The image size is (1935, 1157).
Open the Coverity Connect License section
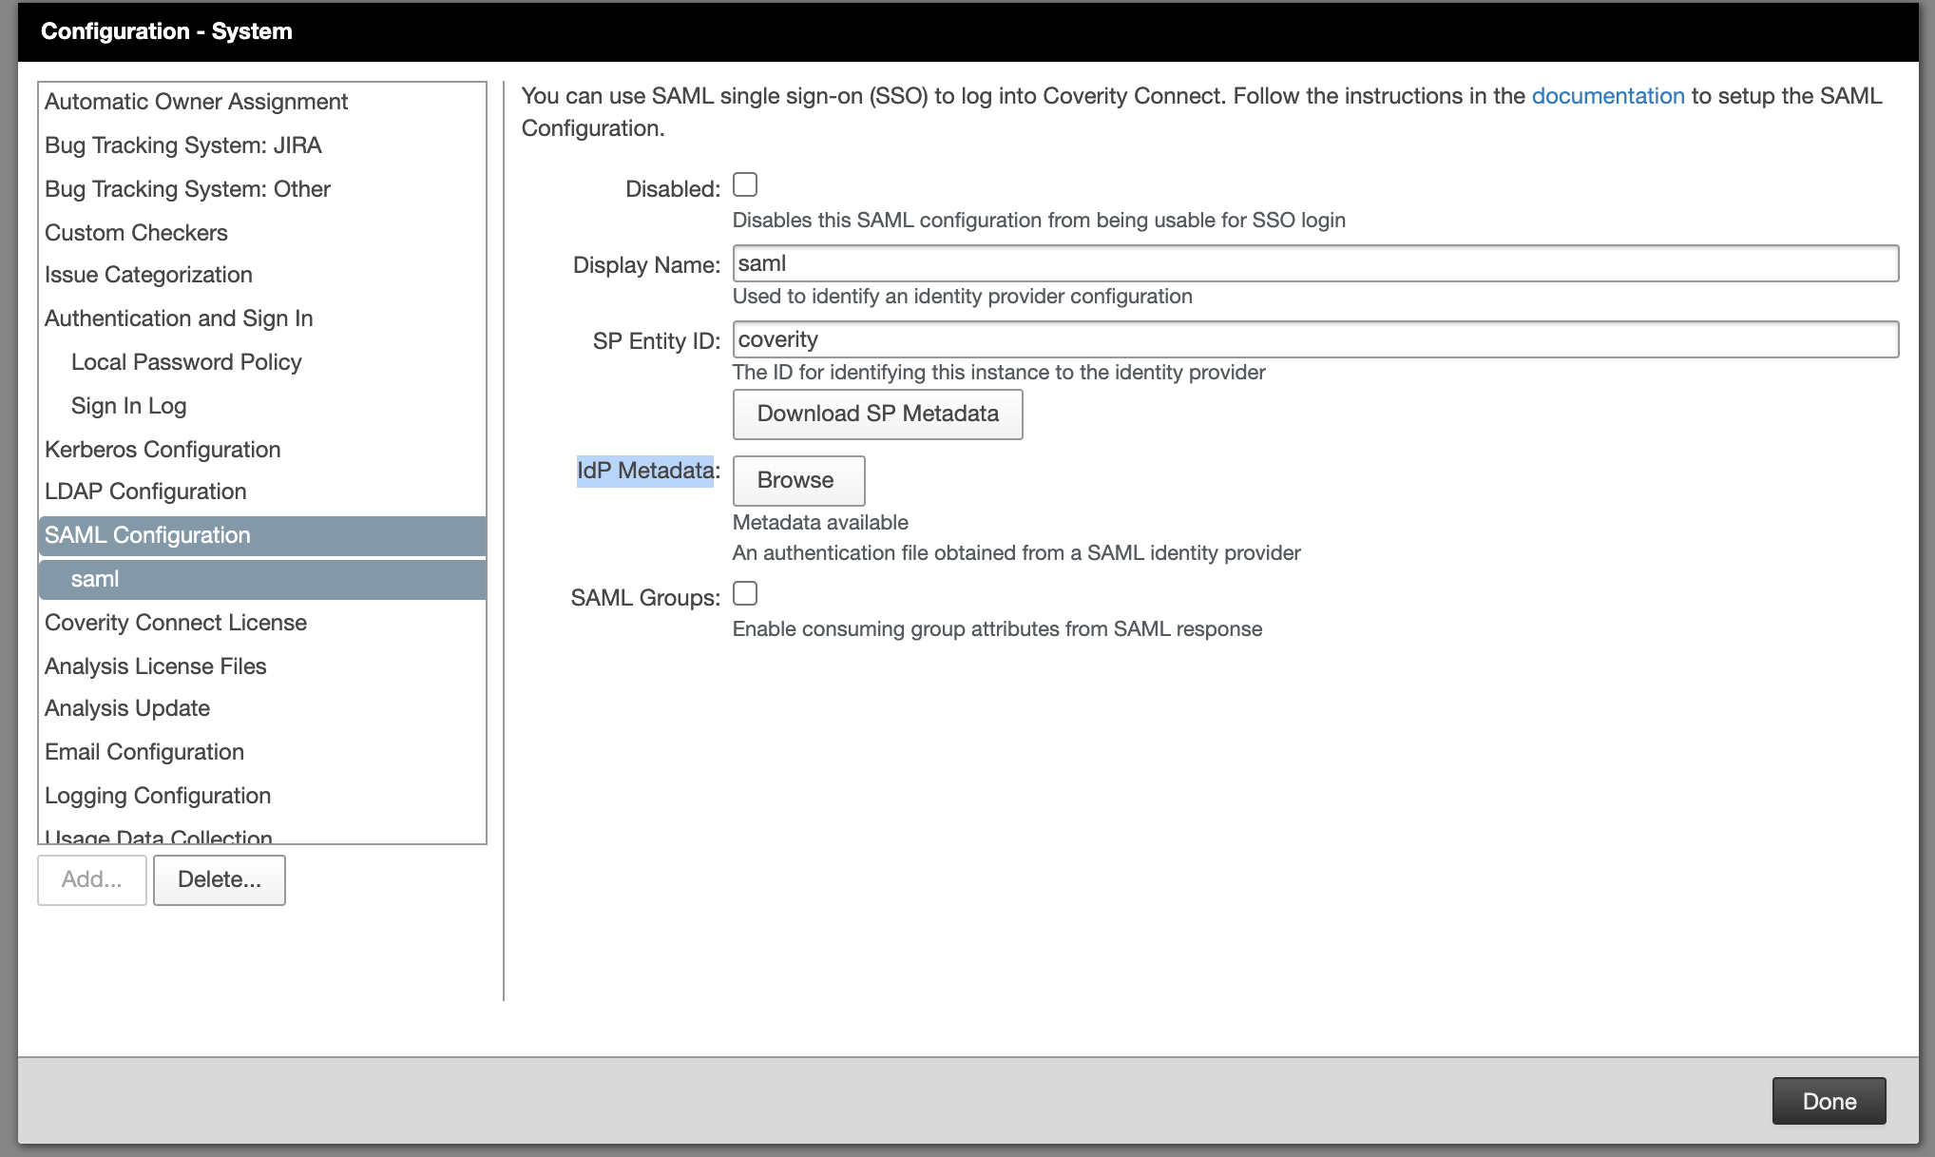[x=175, y=622]
